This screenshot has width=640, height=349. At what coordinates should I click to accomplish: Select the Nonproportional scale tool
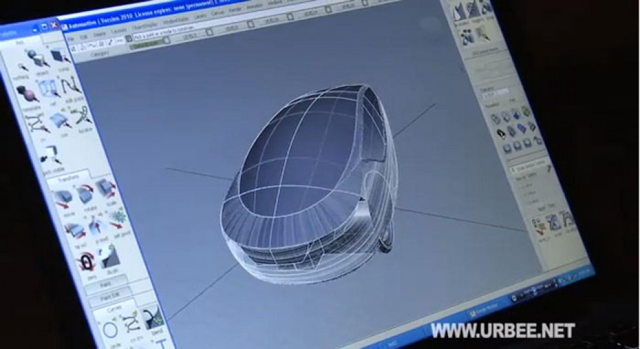click(75, 231)
